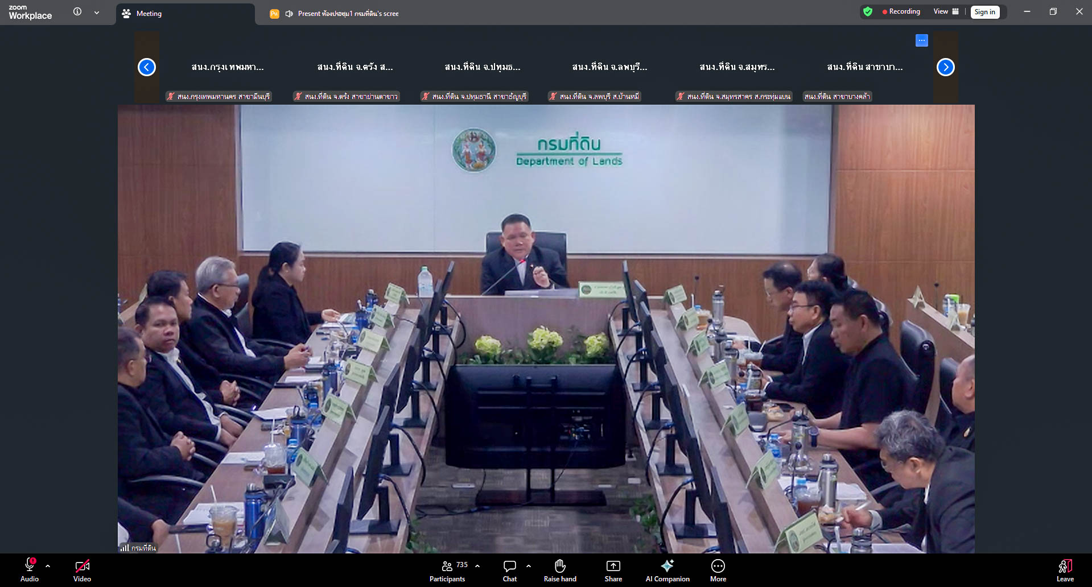Expand Chat options caret
Screen dimensions: 1092x587
click(x=529, y=566)
